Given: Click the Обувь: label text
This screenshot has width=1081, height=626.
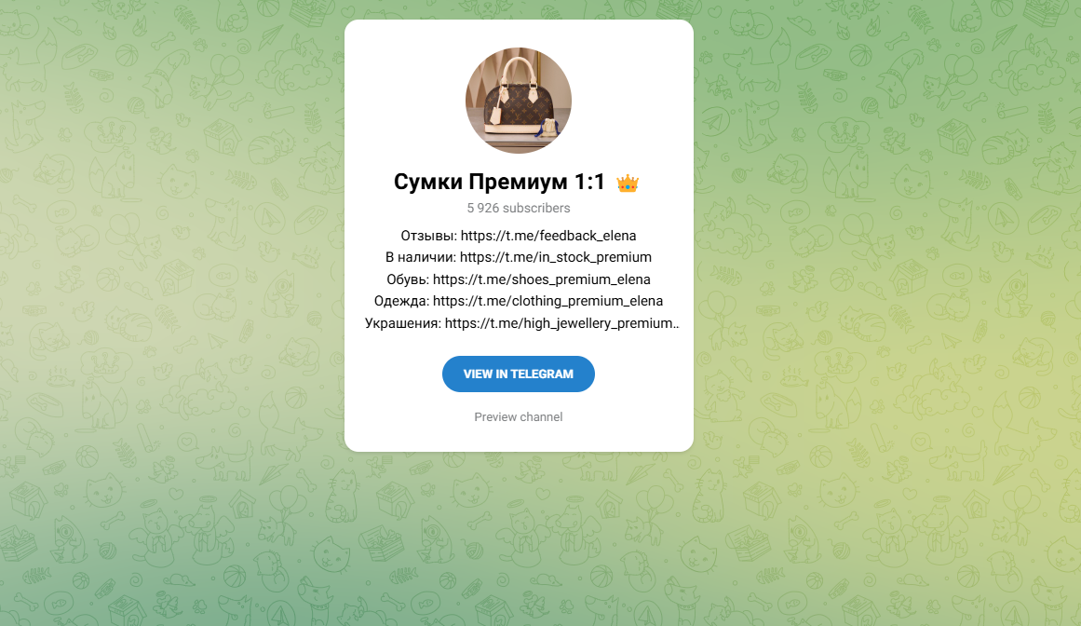Looking at the screenshot, I should coord(408,279).
